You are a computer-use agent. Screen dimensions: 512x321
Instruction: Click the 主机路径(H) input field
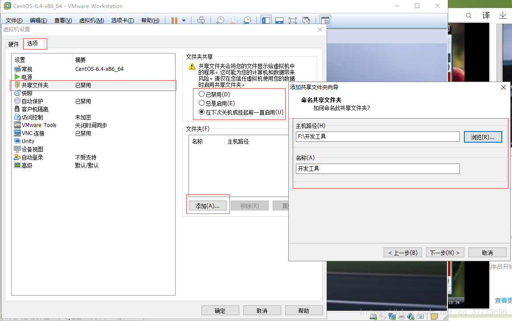point(377,136)
